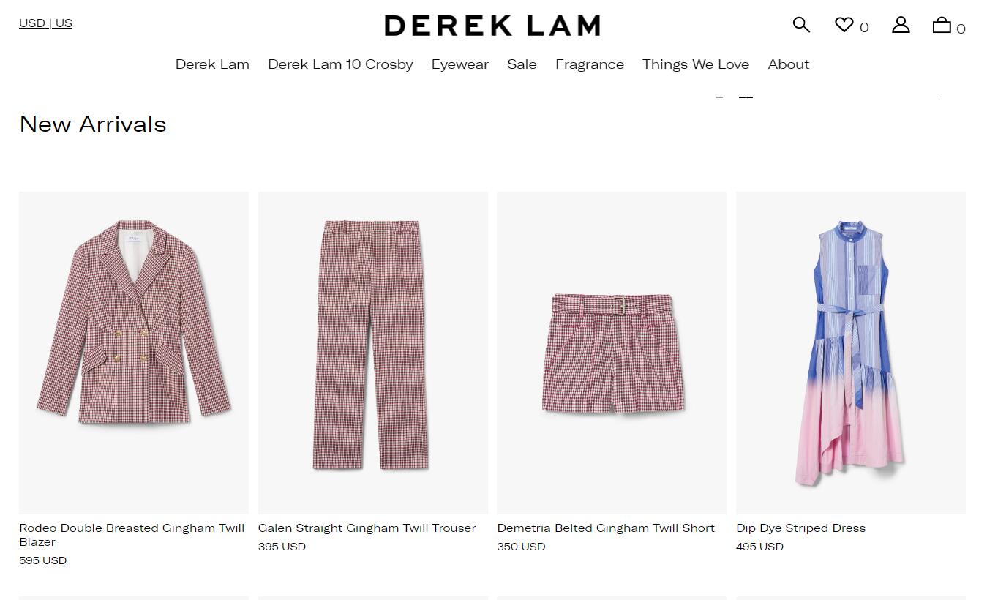Go home via DEREK LAM logo

[492, 26]
